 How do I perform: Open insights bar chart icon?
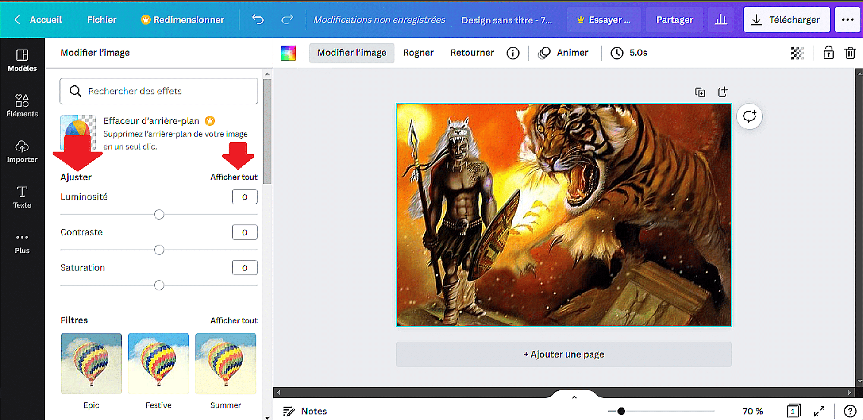[721, 20]
